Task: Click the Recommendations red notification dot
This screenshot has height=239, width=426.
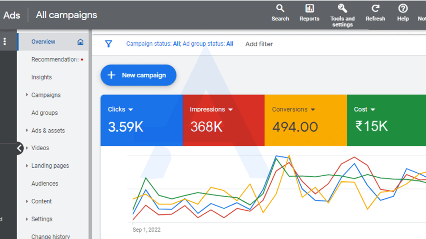Action: [x=82, y=59]
